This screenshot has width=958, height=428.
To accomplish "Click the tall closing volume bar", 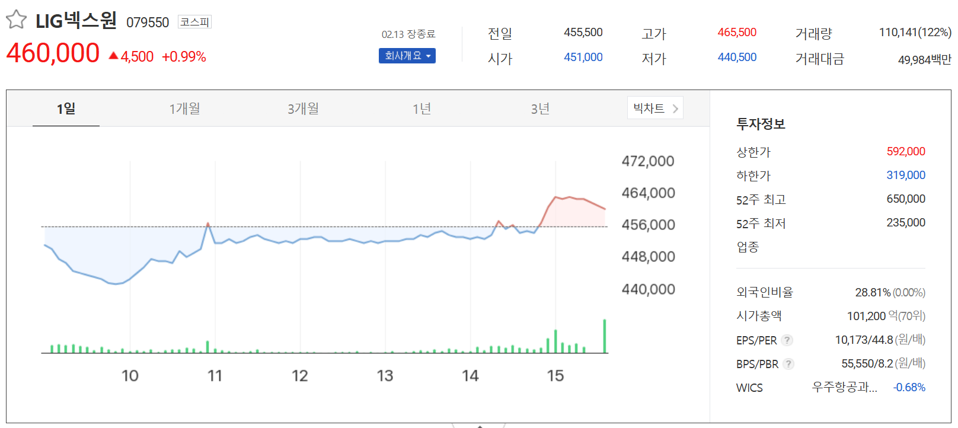I will (x=605, y=336).
